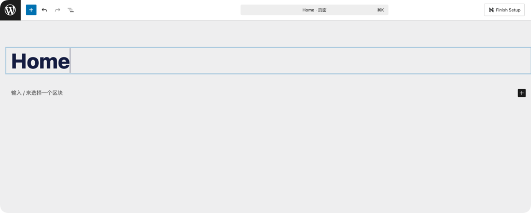Click the Home text in command bar
This screenshot has height=213, width=531.
pyautogui.click(x=308, y=10)
